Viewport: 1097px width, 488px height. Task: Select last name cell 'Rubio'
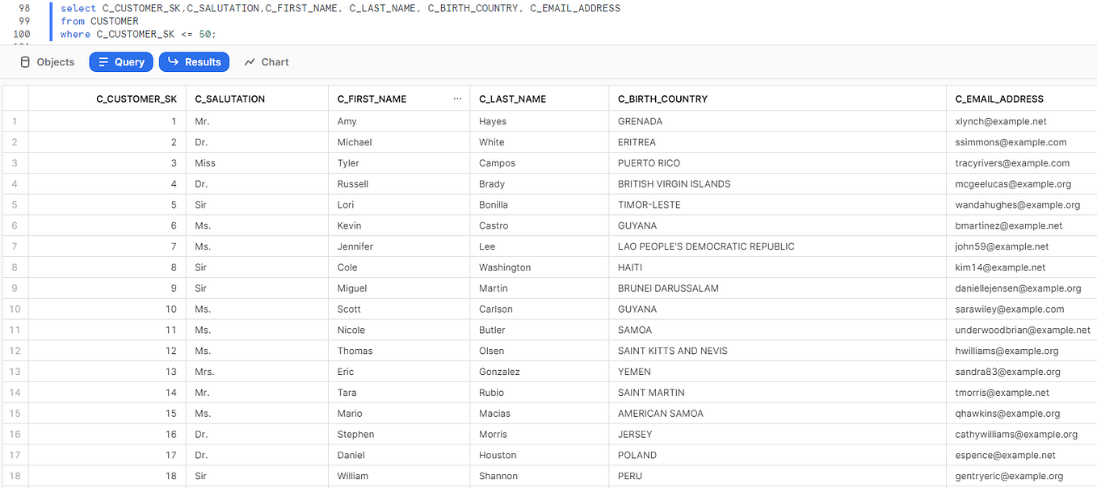(491, 393)
